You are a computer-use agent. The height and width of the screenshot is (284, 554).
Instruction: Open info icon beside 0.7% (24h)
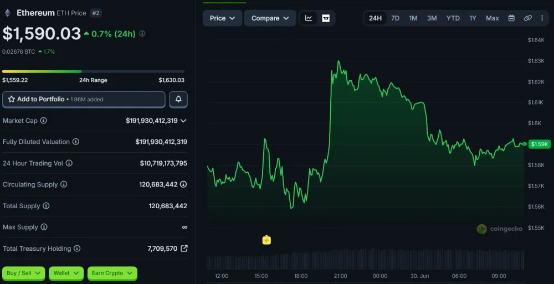point(142,34)
